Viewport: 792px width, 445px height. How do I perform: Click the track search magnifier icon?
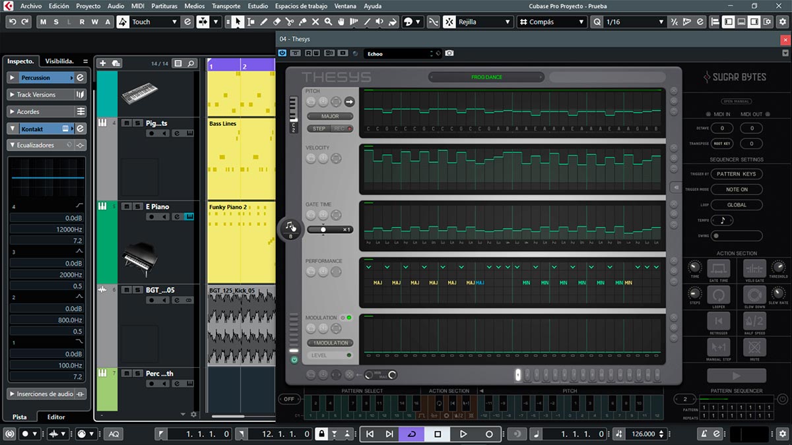point(191,63)
